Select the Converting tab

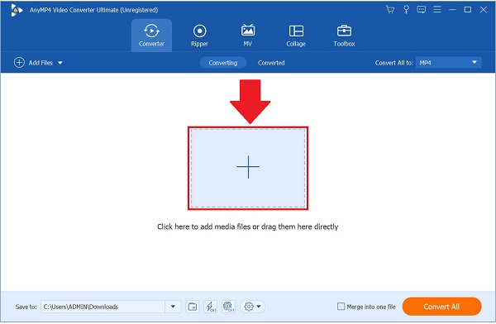click(222, 63)
